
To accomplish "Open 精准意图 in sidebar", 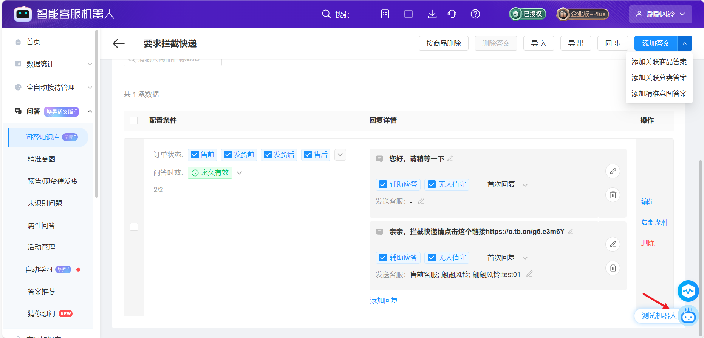I will coord(41,159).
